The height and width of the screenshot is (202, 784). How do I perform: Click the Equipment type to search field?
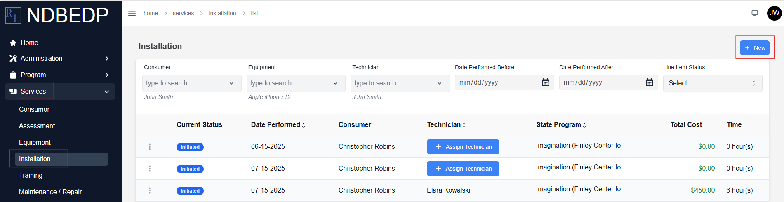tap(296, 83)
